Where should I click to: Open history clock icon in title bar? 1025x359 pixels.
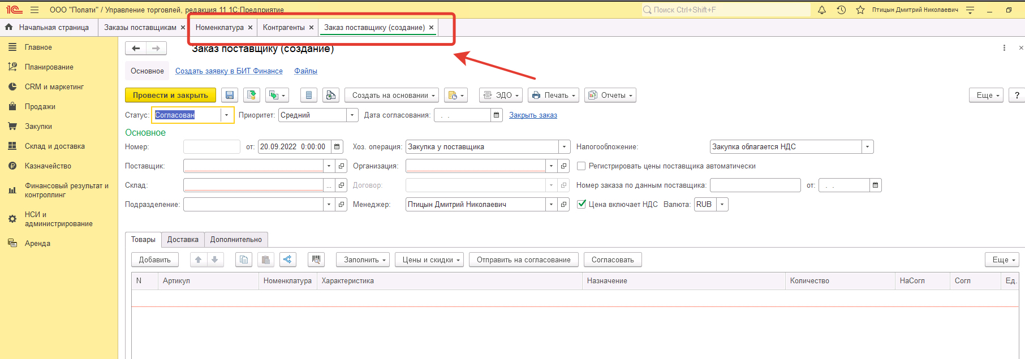[841, 10]
